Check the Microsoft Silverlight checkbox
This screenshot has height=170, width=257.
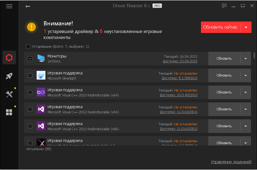(30, 75)
